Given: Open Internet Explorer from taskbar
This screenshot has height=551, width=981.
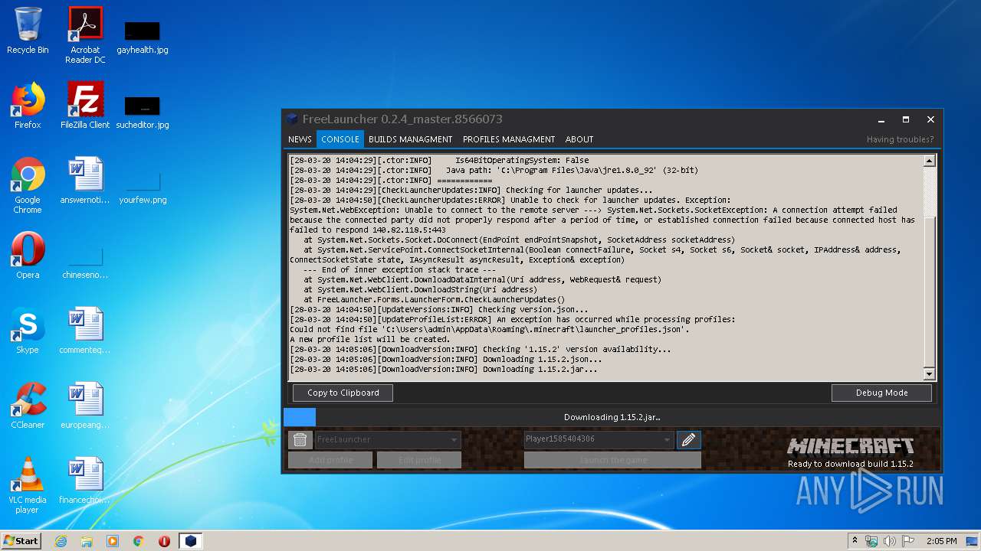Looking at the screenshot, I should 61,541.
